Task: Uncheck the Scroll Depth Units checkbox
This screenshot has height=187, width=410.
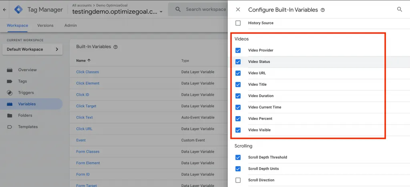Action: pos(238,169)
